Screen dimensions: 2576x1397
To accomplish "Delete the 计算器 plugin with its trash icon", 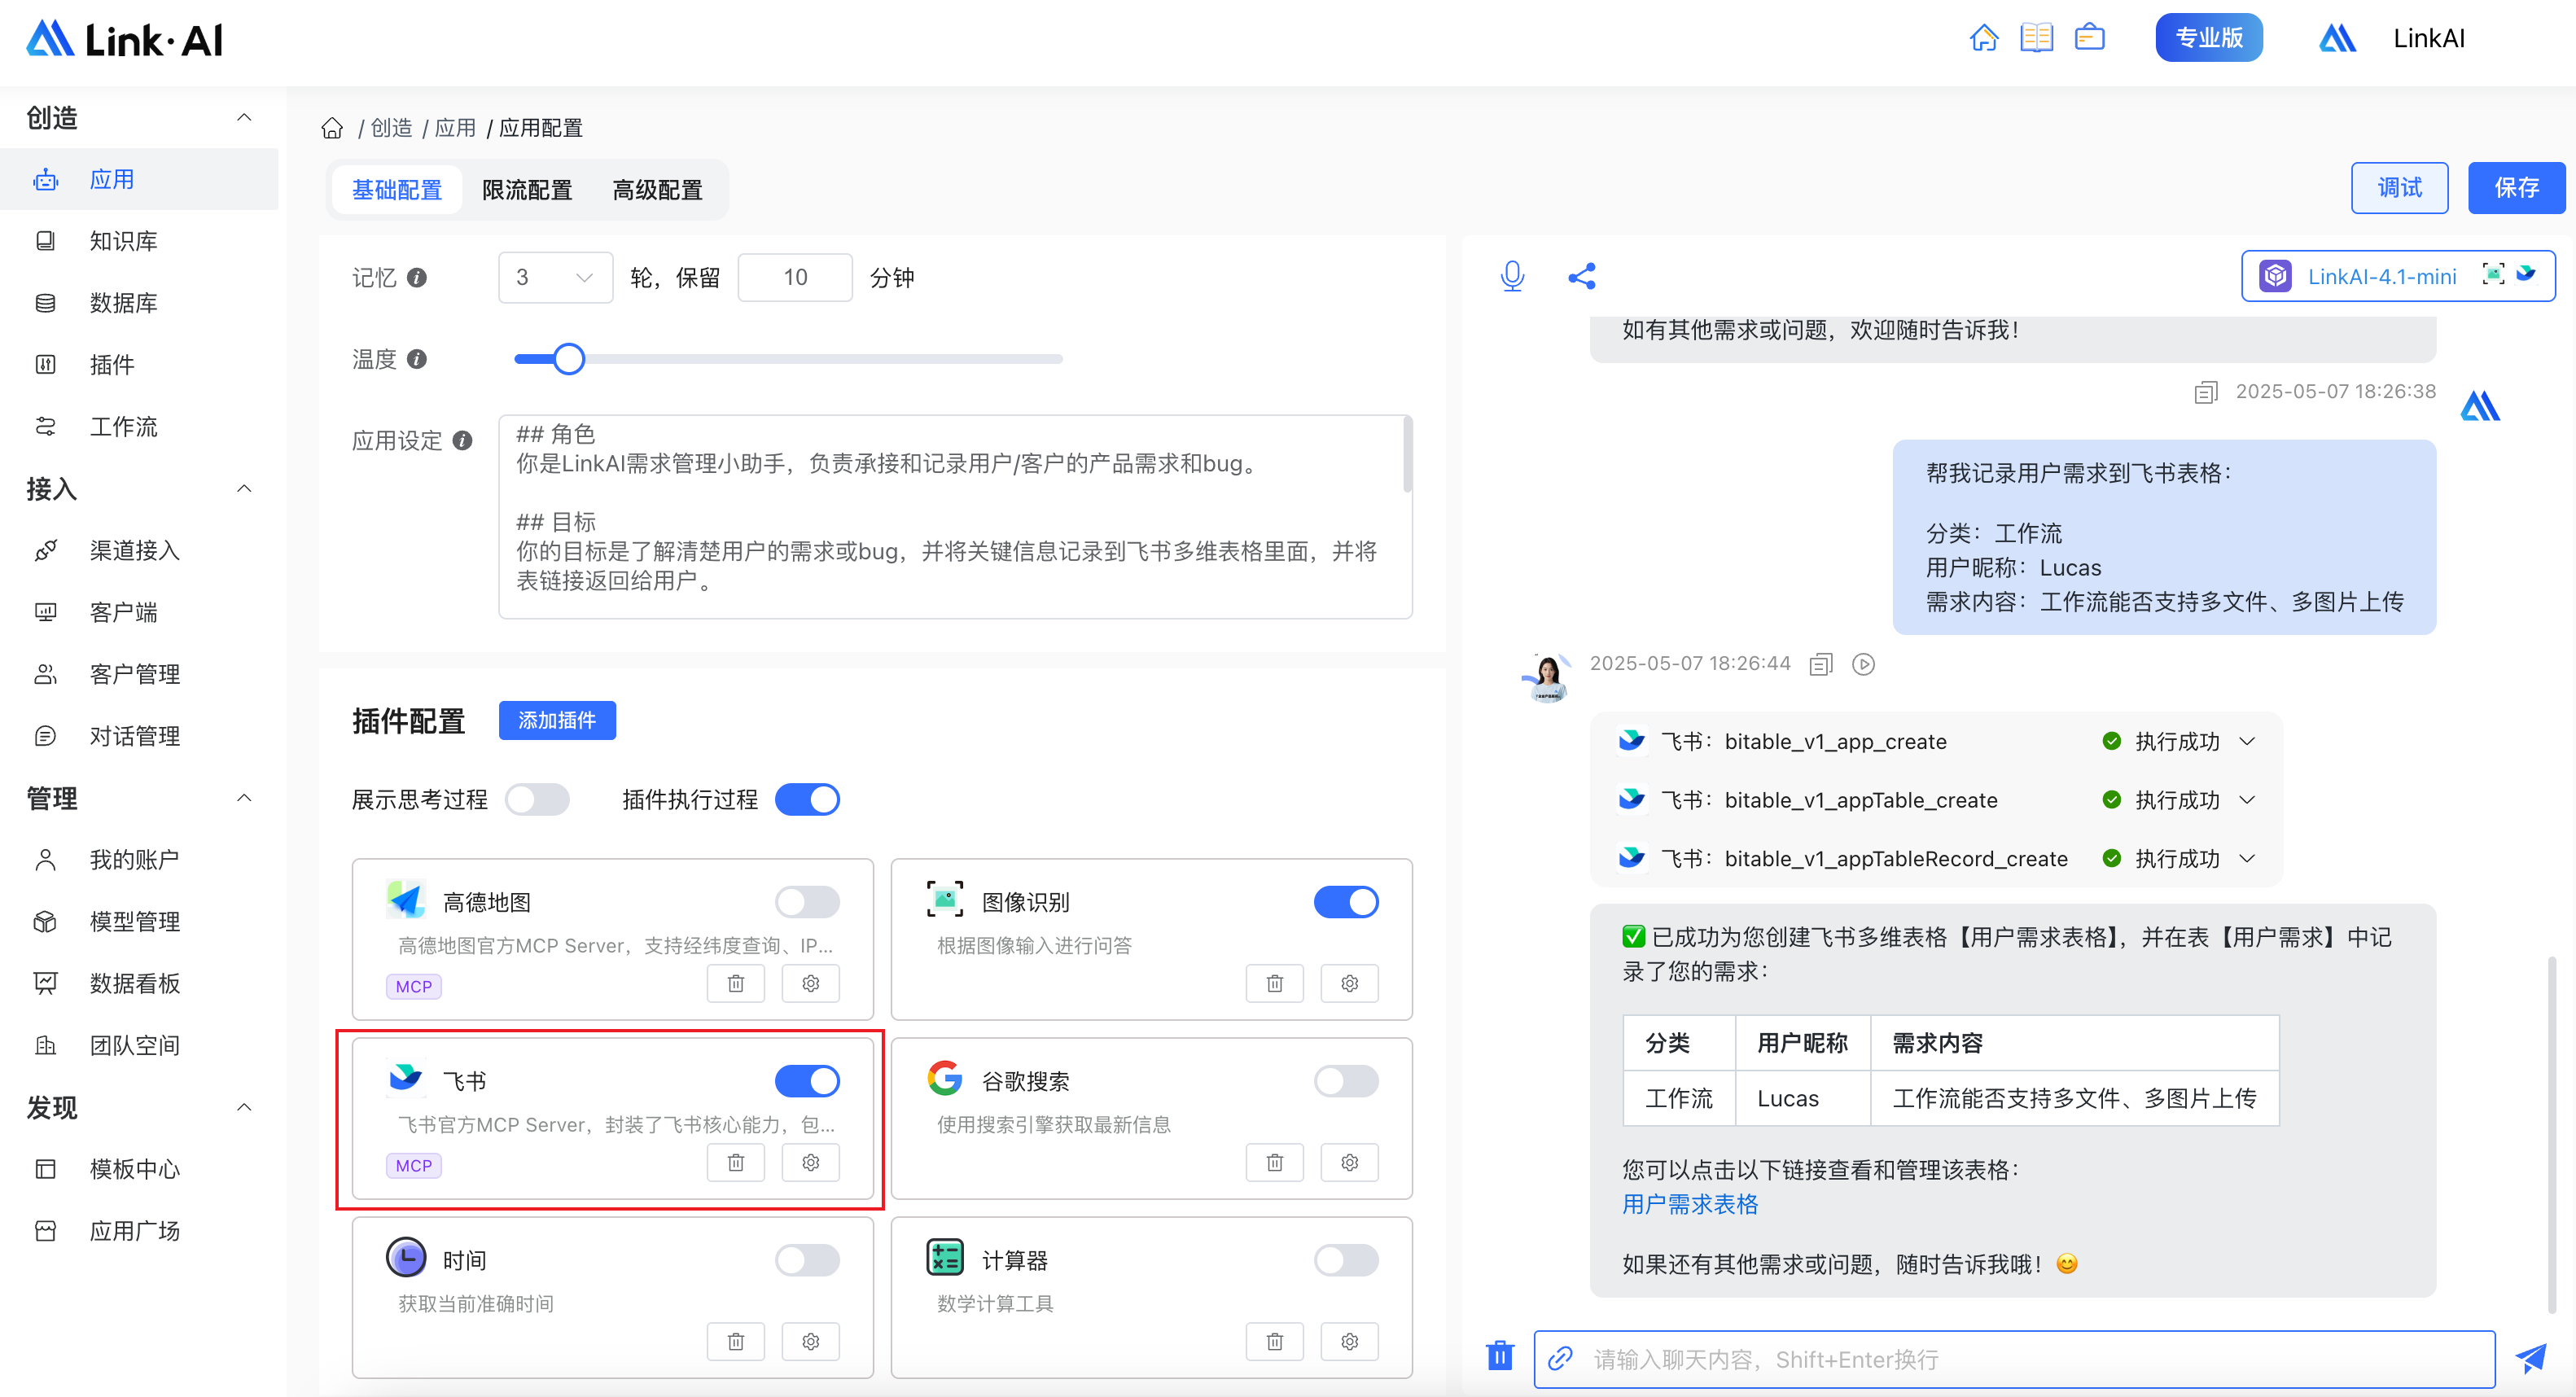I will [x=1275, y=1342].
